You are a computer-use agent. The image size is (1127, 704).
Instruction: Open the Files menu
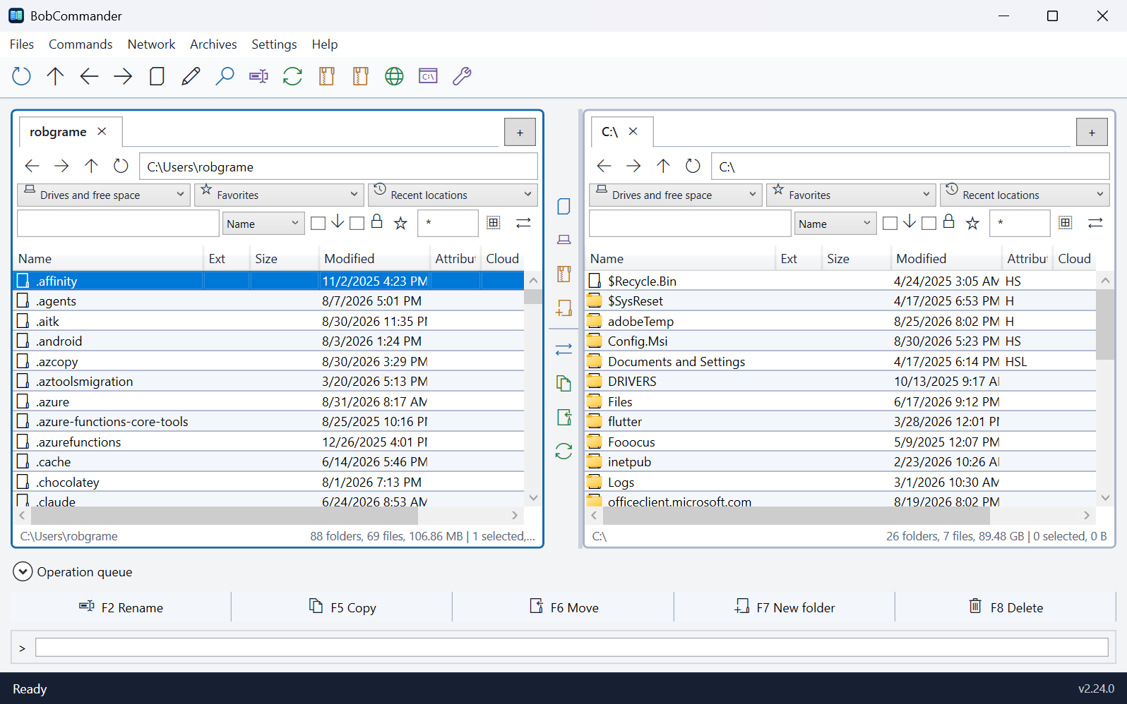tap(22, 44)
